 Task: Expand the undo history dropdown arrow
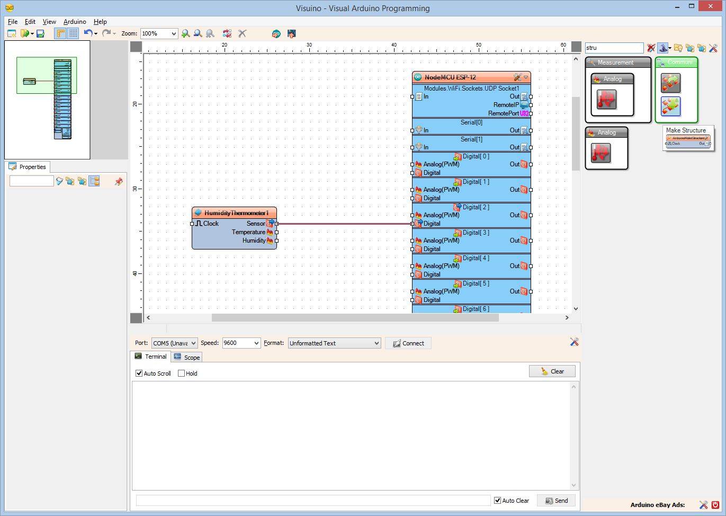pos(96,34)
